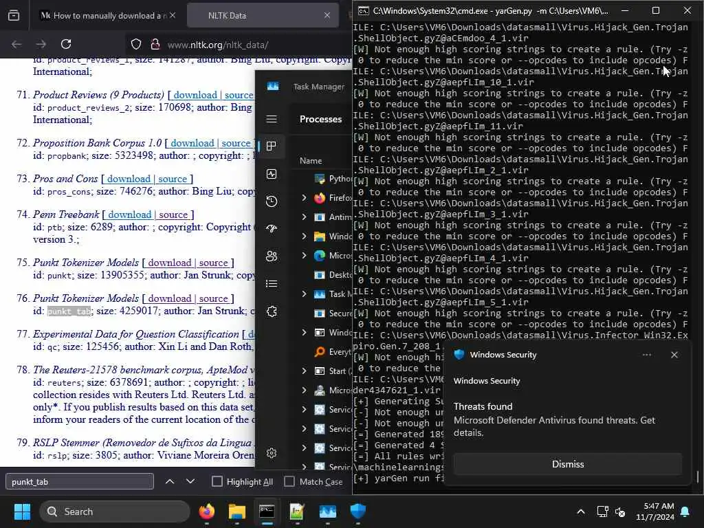Image resolution: width=704 pixels, height=528 pixels.
Task: Click cmd window vertical scrollbar thumb
Action: (698, 477)
